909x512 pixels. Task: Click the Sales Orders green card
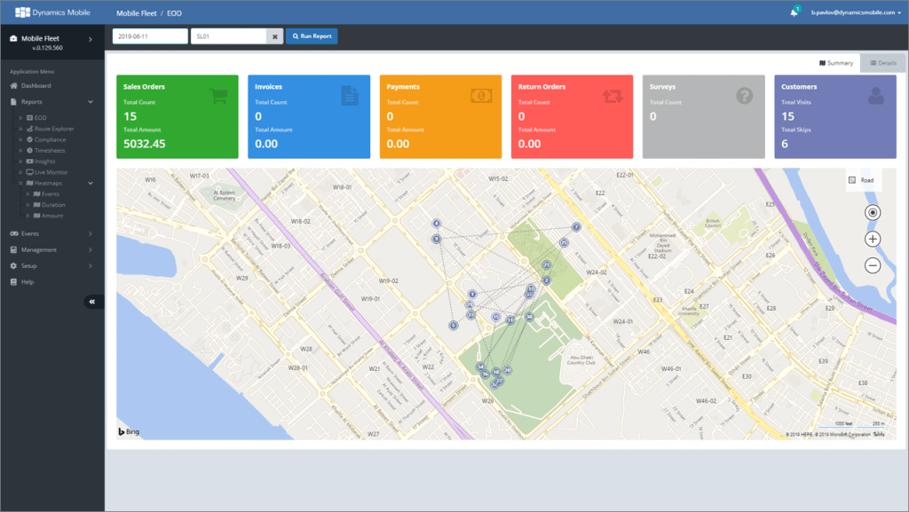178,116
